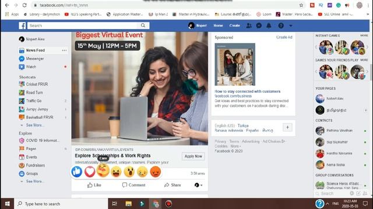Click Apply Now button
Screen dimensions: 373x209
[193, 156]
